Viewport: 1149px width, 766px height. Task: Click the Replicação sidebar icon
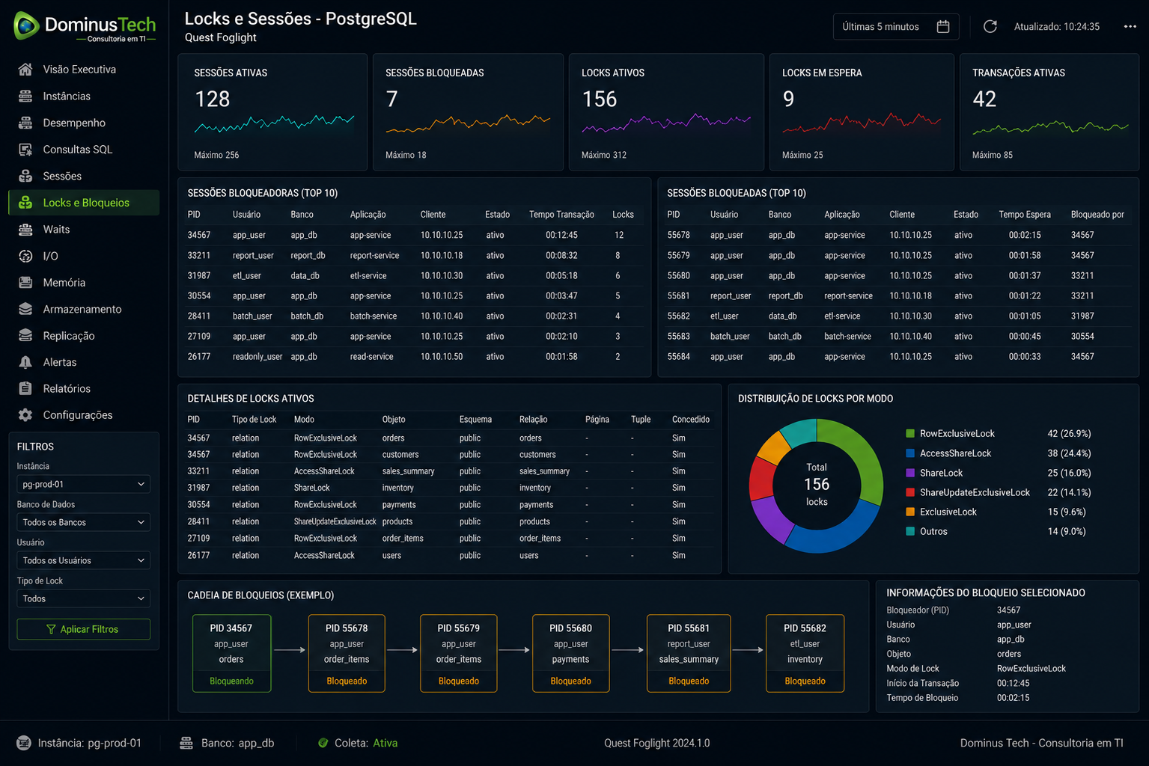(25, 336)
